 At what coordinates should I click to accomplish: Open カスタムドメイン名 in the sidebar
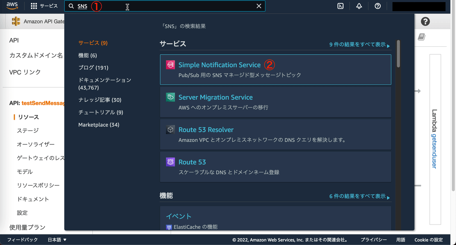36,55
